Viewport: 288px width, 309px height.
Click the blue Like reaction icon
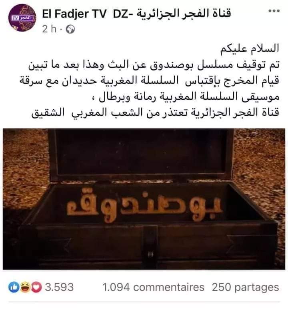pyautogui.click(x=14, y=287)
